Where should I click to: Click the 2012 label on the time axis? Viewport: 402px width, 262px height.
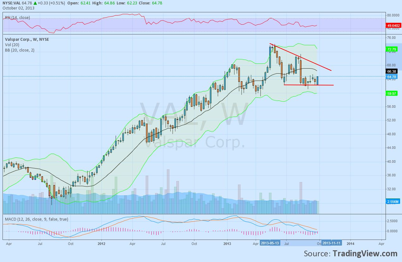click(x=101, y=244)
